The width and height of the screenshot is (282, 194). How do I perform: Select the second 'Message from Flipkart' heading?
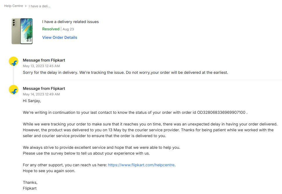[44, 88]
